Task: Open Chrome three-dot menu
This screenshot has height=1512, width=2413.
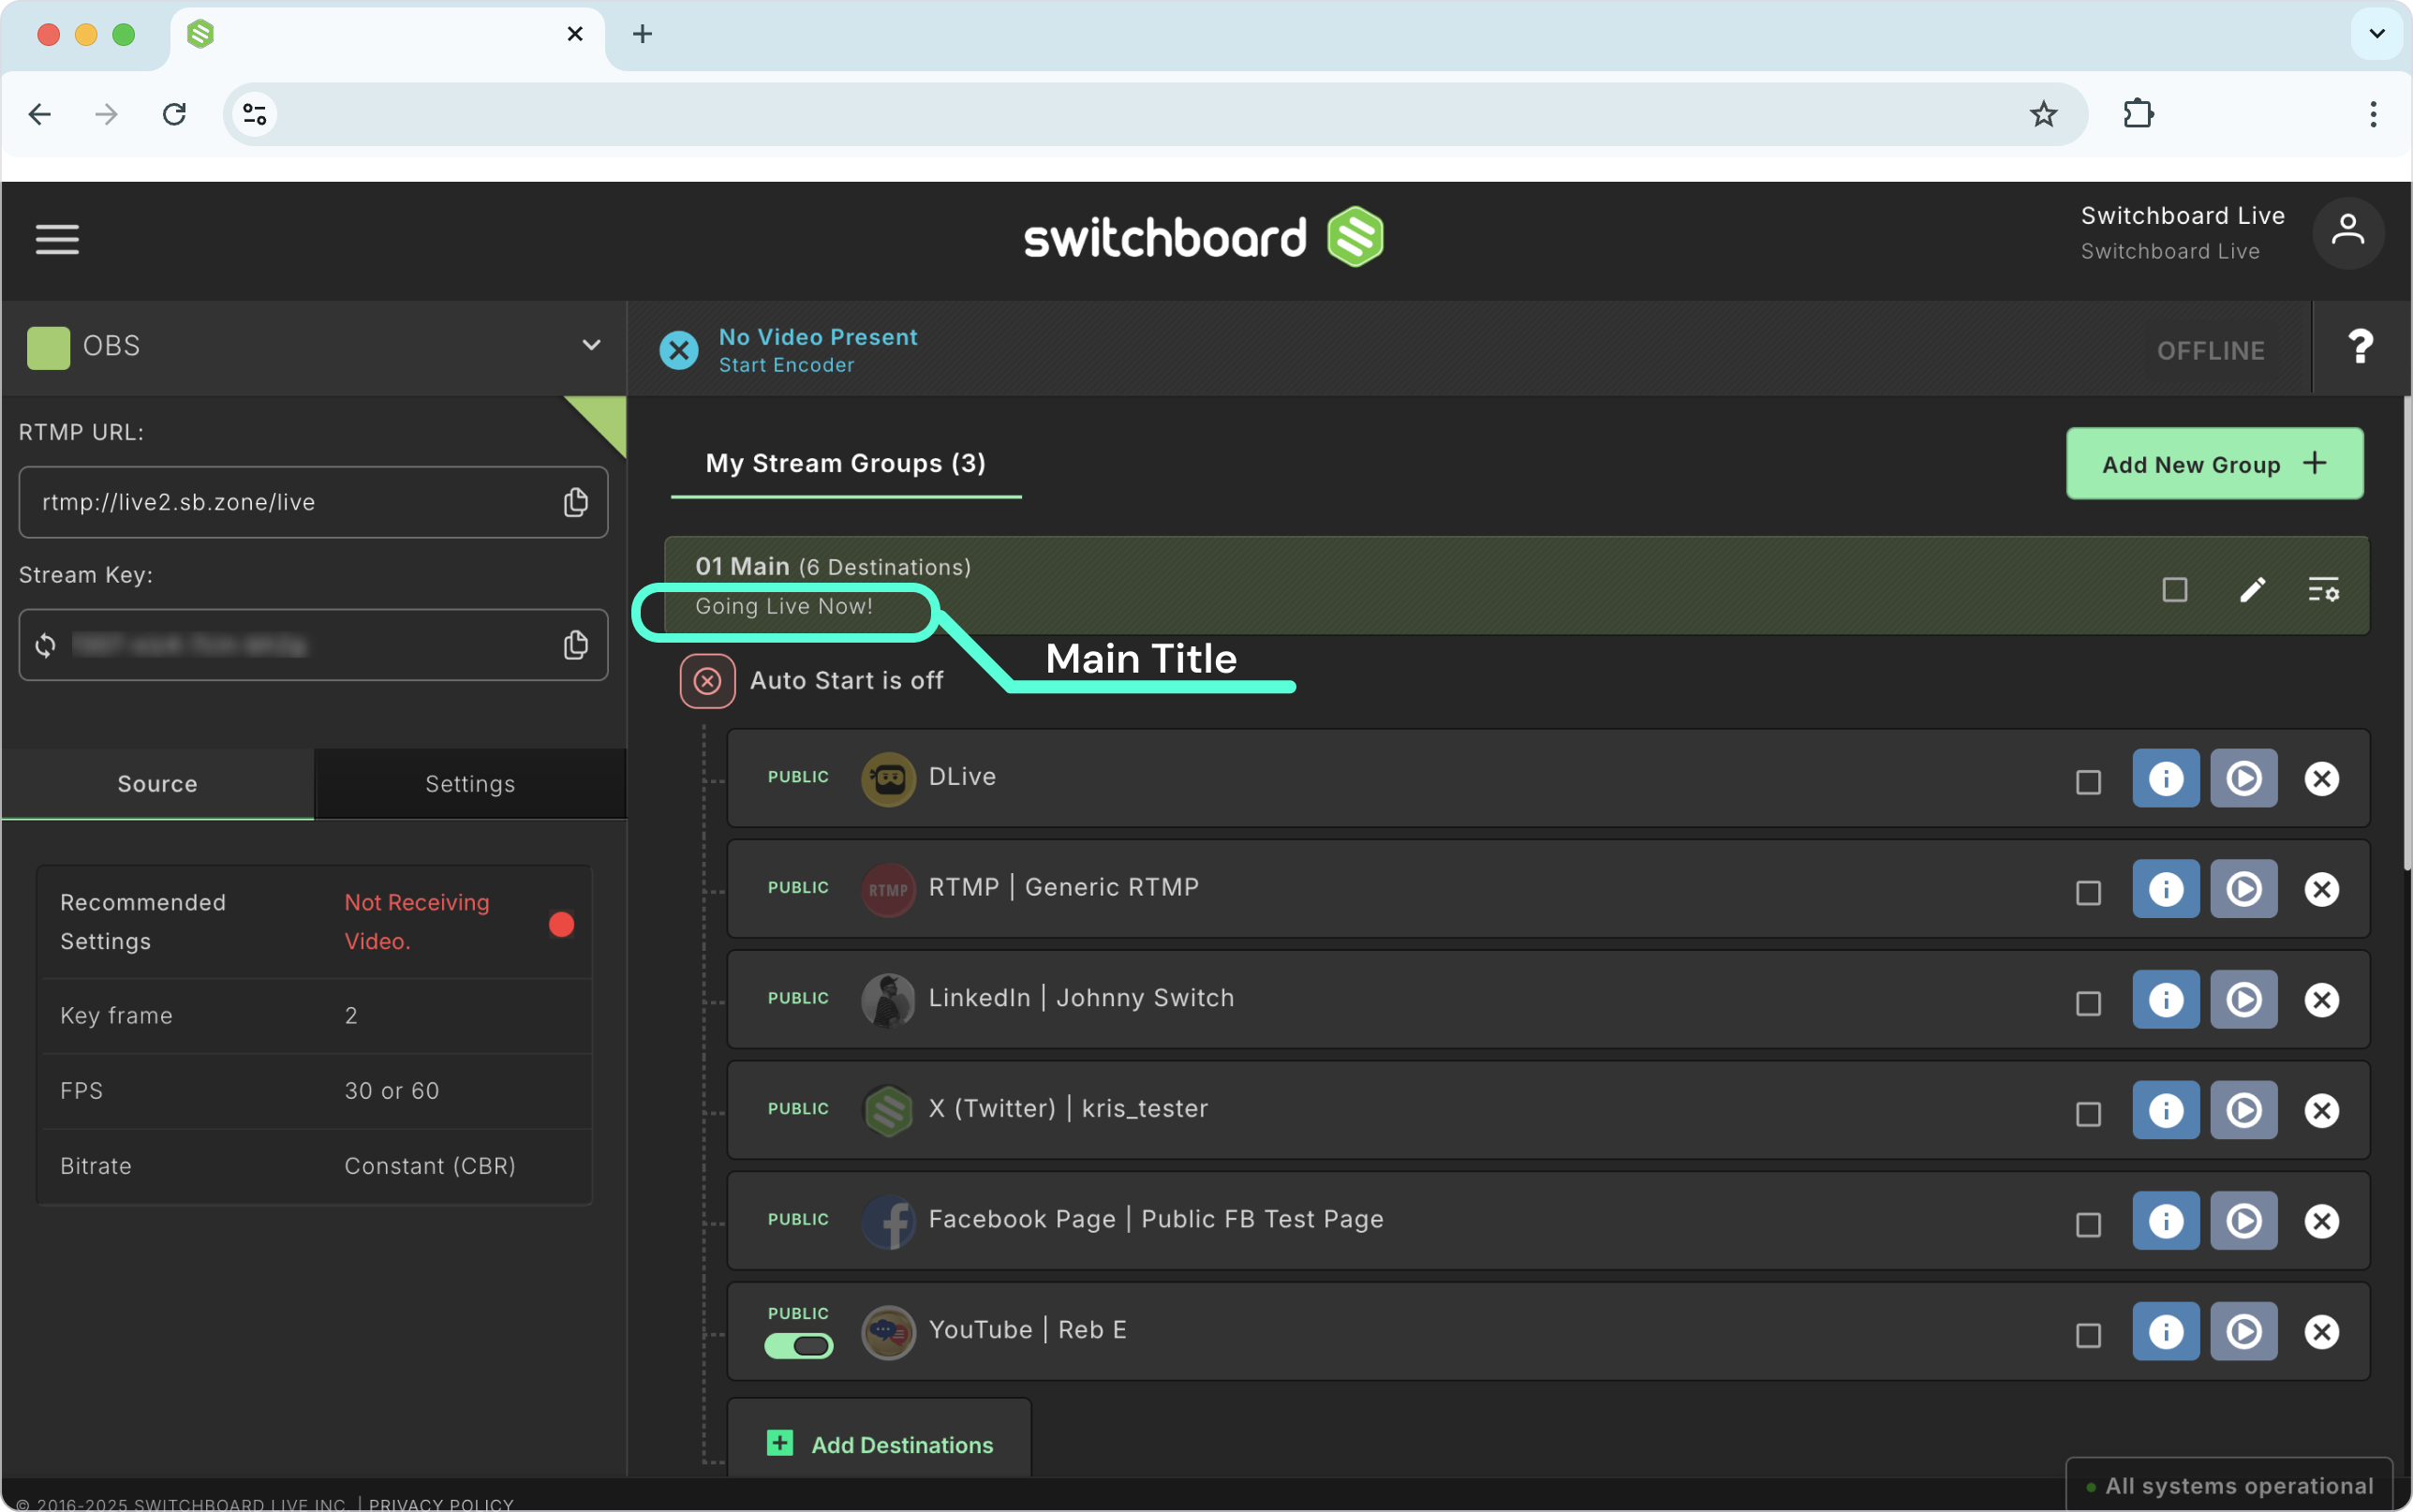Action: [x=2373, y=114]
